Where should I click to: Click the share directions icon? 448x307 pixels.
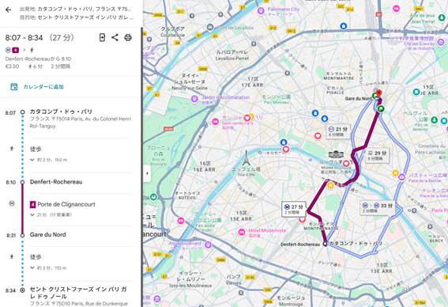[115, 37]
